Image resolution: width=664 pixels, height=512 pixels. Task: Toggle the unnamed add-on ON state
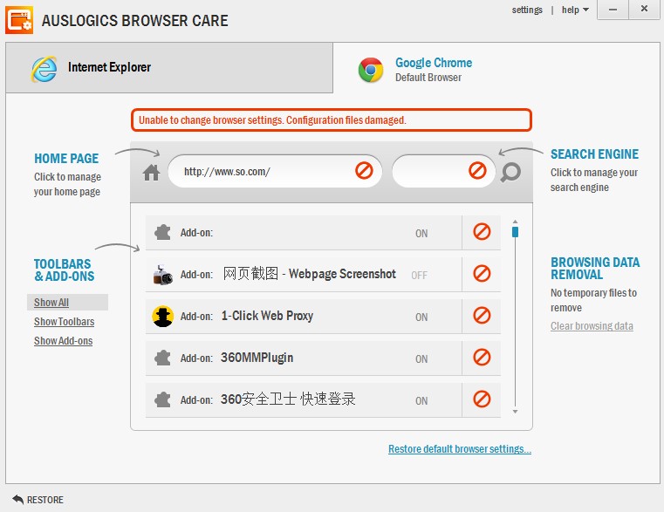(x=421, y=234)
